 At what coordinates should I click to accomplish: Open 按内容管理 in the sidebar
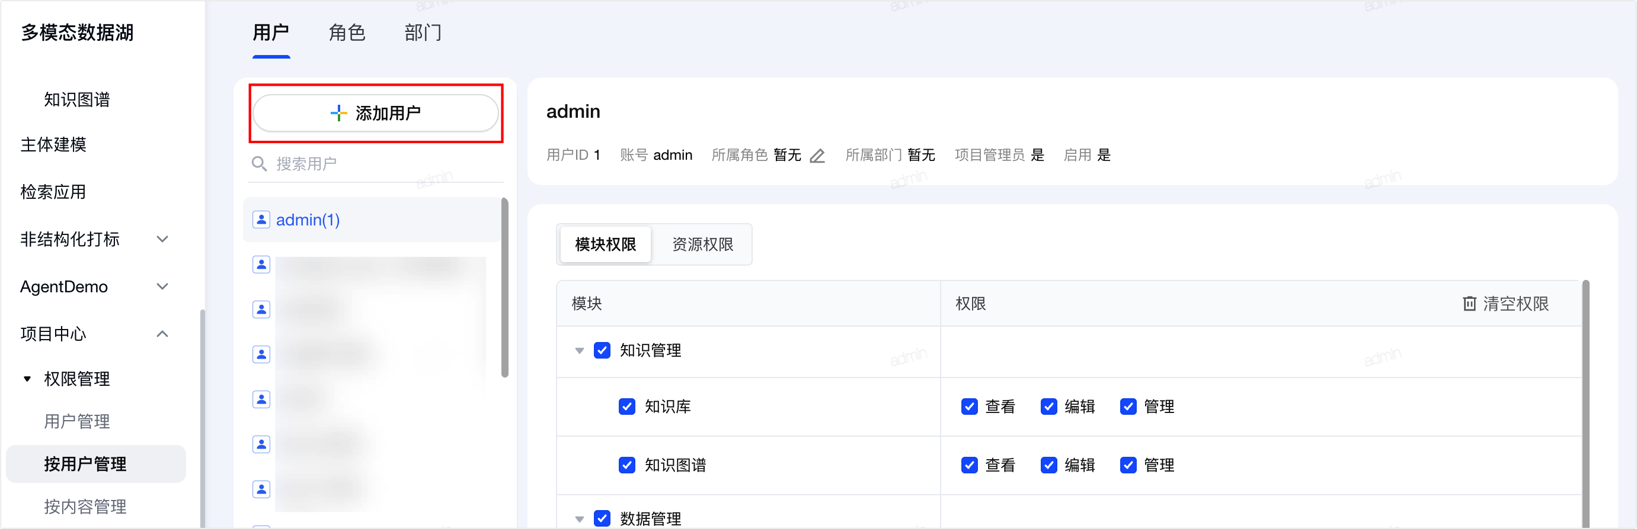click(x=85, y=506)
